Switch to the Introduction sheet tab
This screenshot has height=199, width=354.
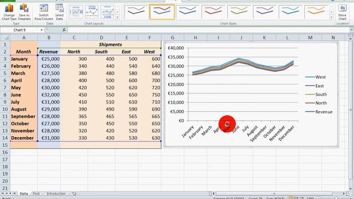pyautogui.click(x=56, y=193)
